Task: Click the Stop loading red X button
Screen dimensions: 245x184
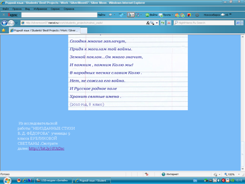Action: [x=169, y=23]
